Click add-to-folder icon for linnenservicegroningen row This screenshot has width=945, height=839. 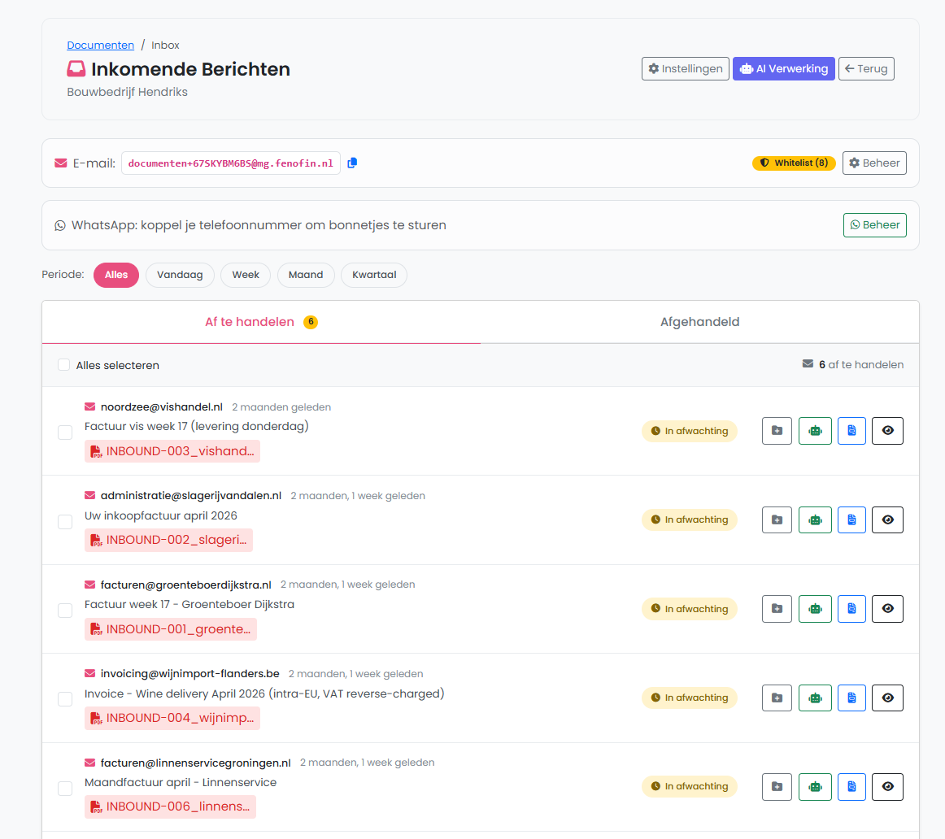pyautogui.click(x=777, y=787)
